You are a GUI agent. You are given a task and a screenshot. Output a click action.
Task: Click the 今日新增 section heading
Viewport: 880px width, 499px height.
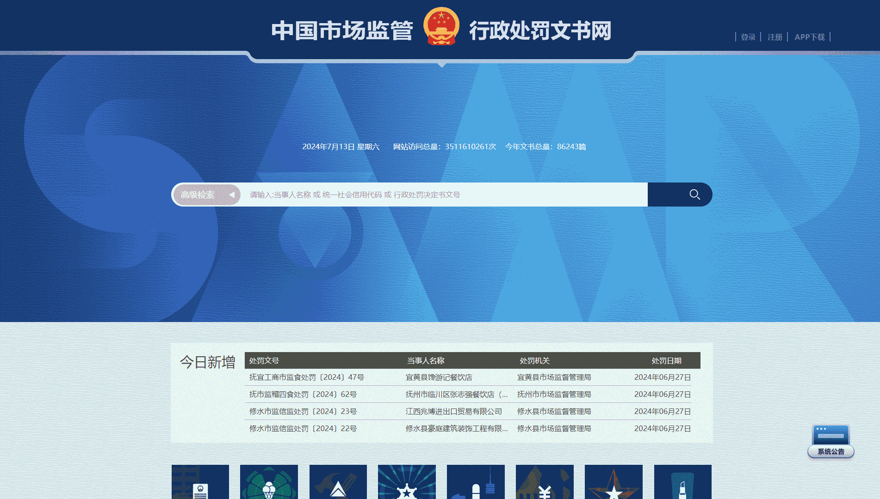point(208,362)
